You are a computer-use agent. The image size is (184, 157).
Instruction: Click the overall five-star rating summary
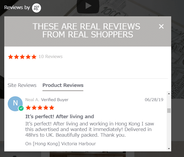tap(22, 57)
